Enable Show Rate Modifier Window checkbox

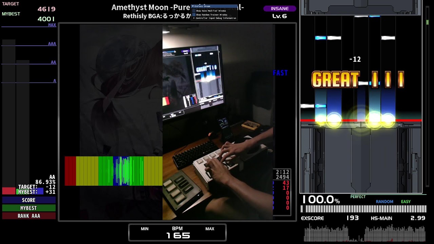click(x=194, y=11)
